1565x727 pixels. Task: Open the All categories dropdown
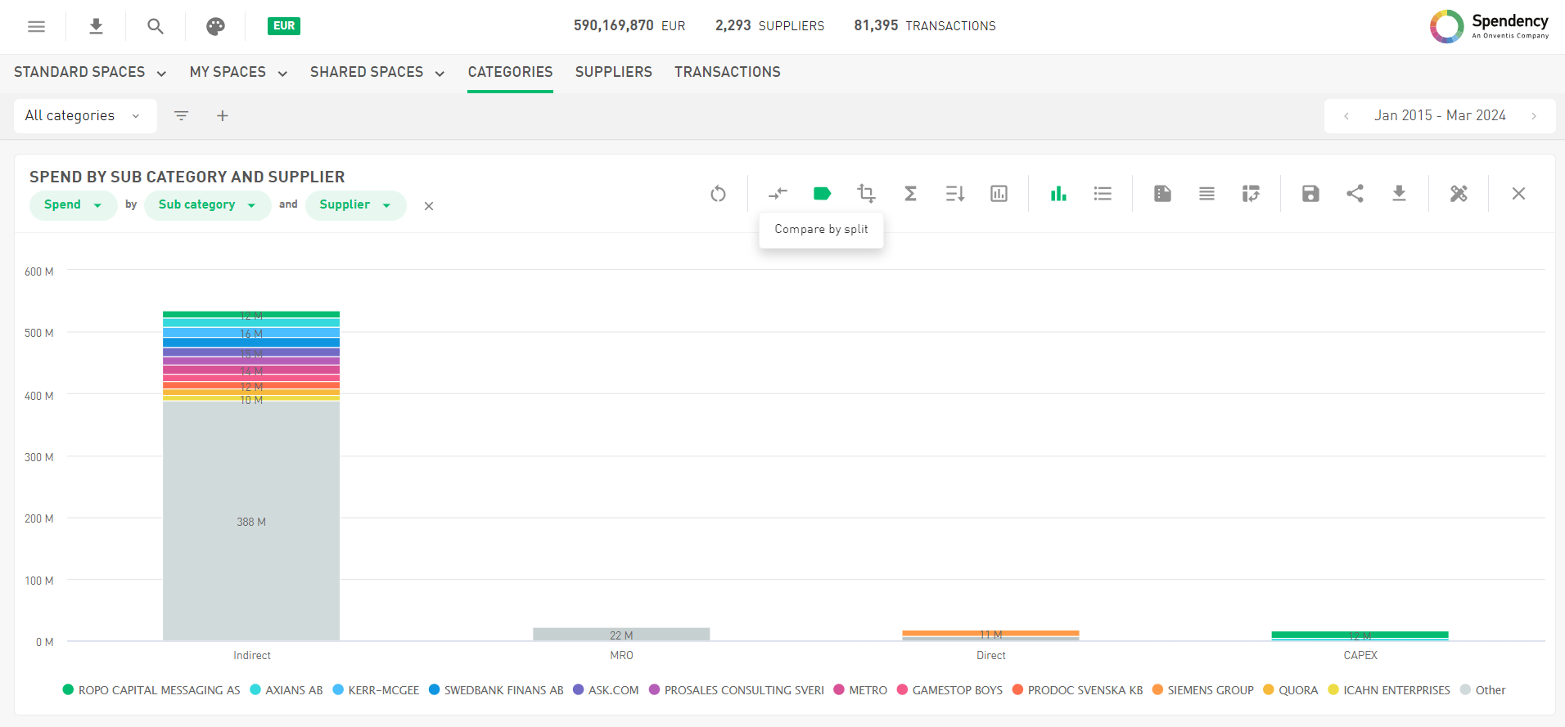[x=84, y=116]
